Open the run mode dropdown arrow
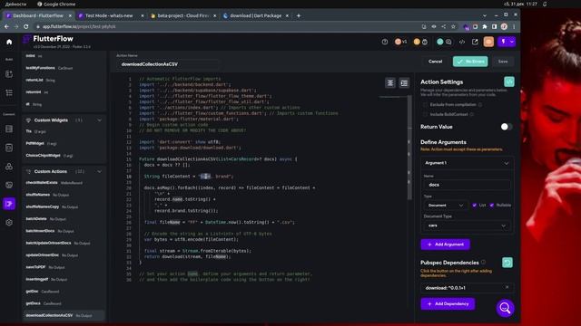This screenshot has height=326, width=581. pos(512,42)
